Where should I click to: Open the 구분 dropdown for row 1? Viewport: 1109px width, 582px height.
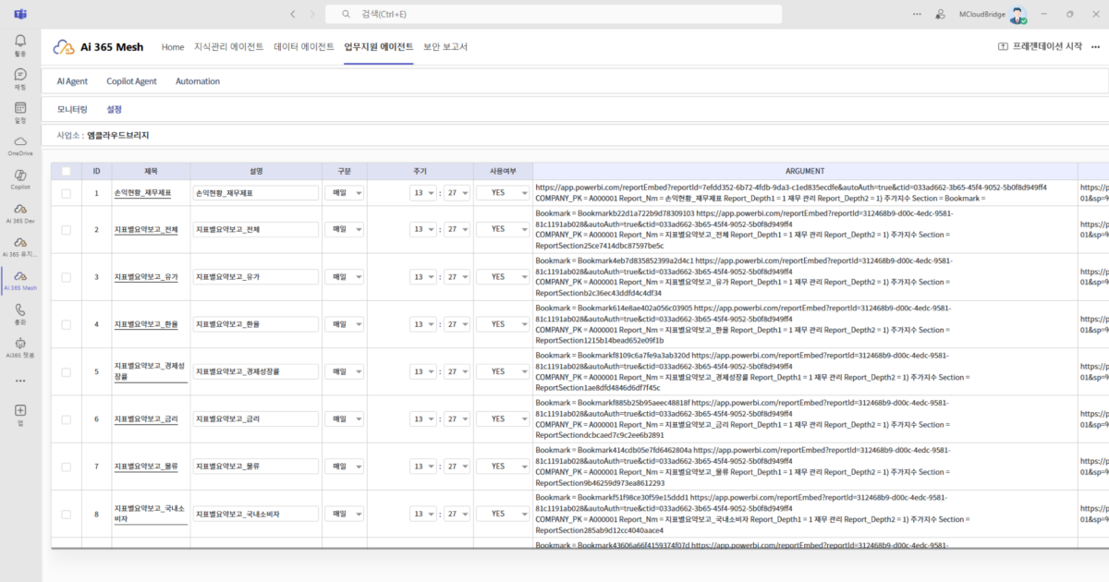click(344, 193)
